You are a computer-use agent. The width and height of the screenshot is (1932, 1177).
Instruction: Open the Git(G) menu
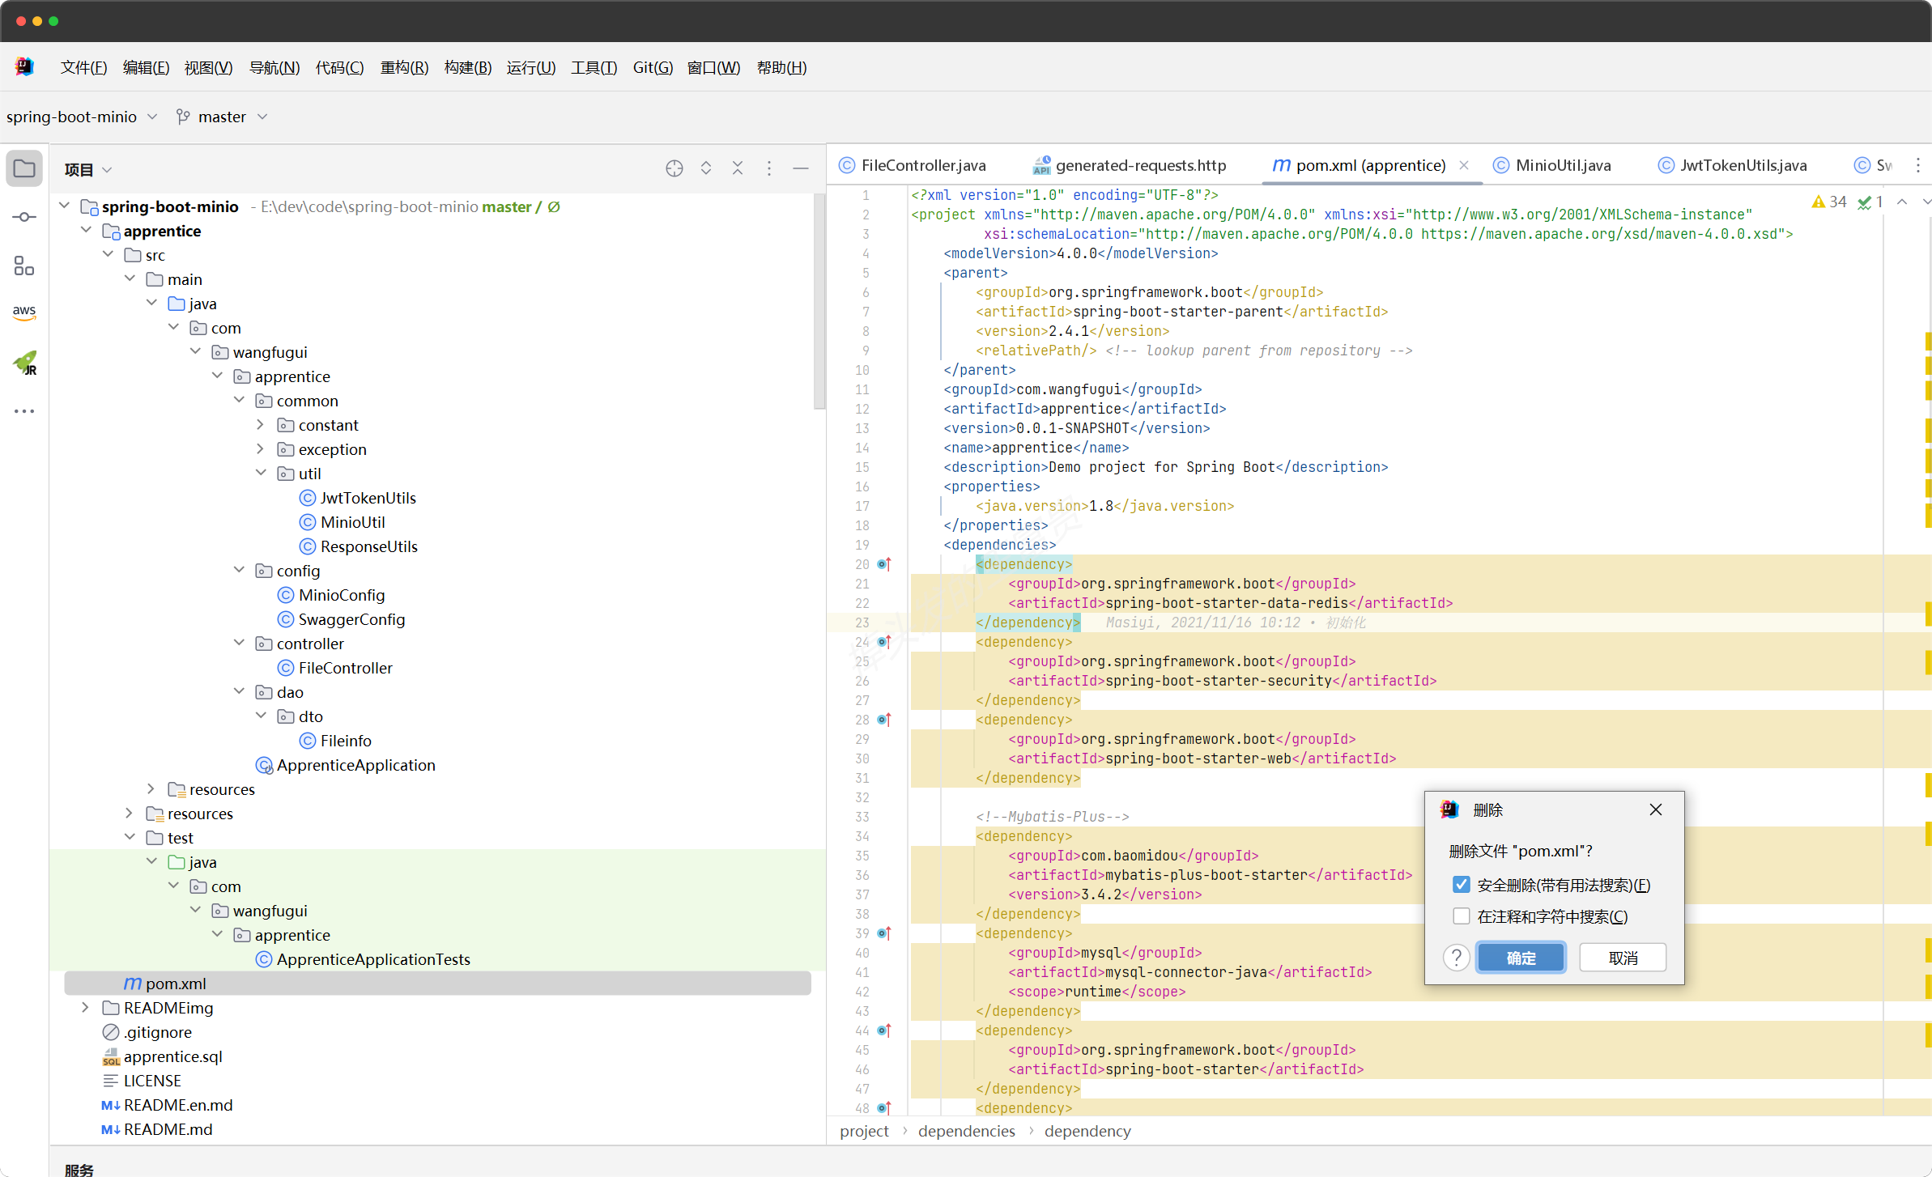click(653, 67)
